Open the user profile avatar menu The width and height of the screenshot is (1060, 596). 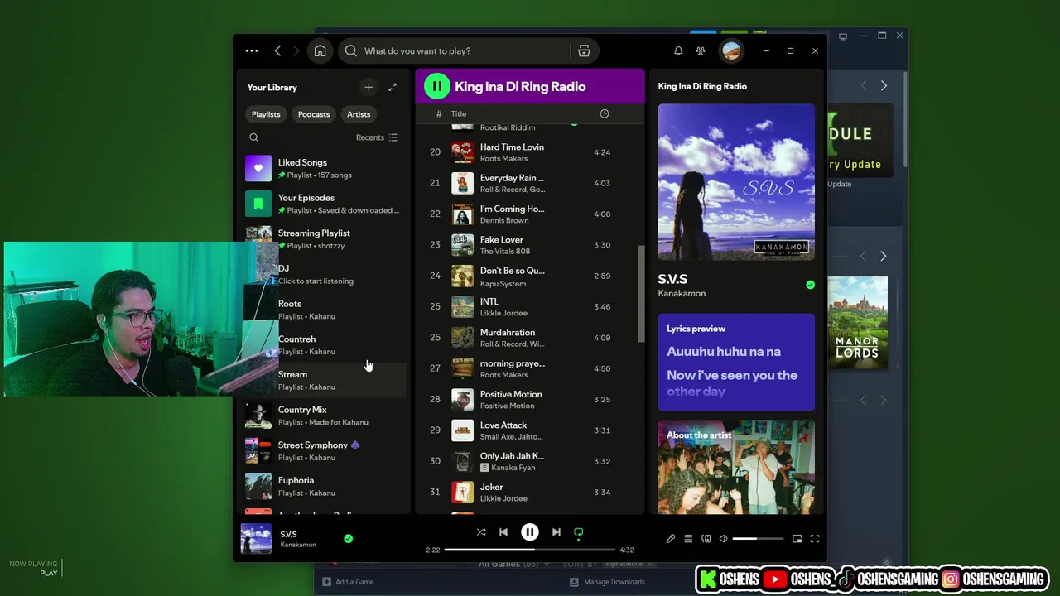[x=731, y=50]
